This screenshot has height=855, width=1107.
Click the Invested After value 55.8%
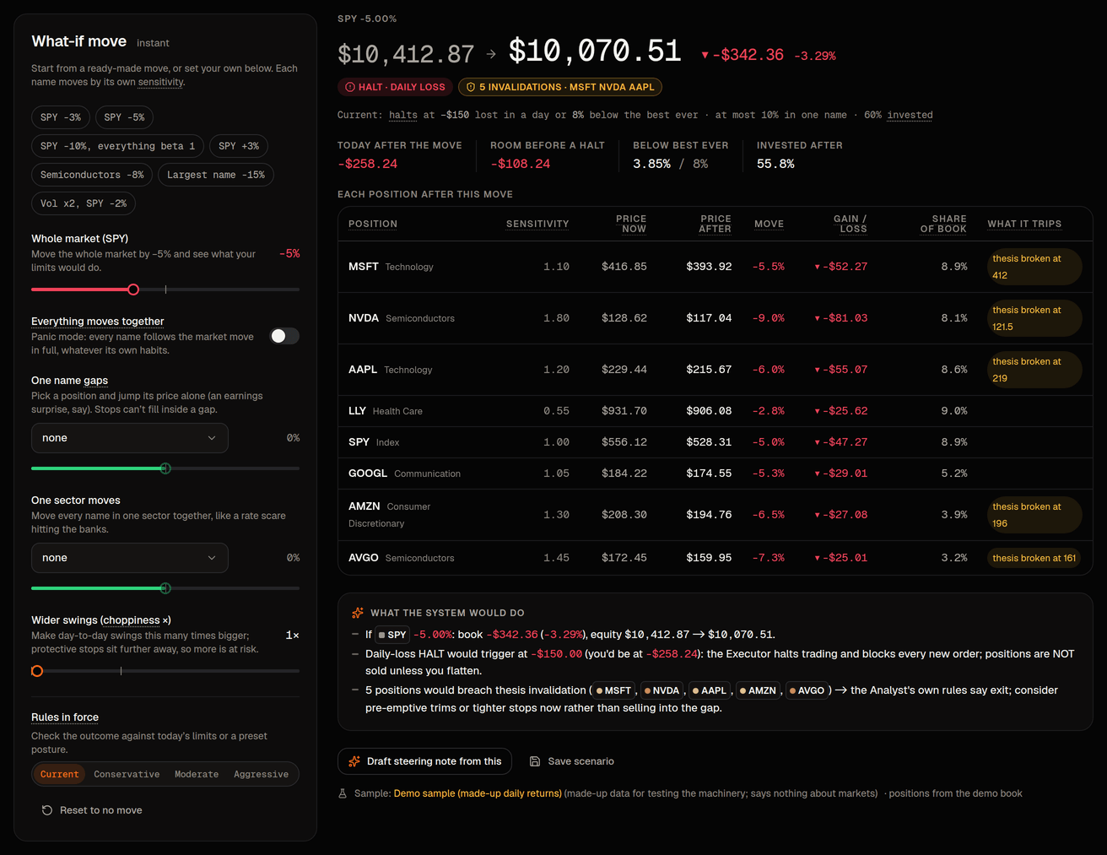click(775, 164)
